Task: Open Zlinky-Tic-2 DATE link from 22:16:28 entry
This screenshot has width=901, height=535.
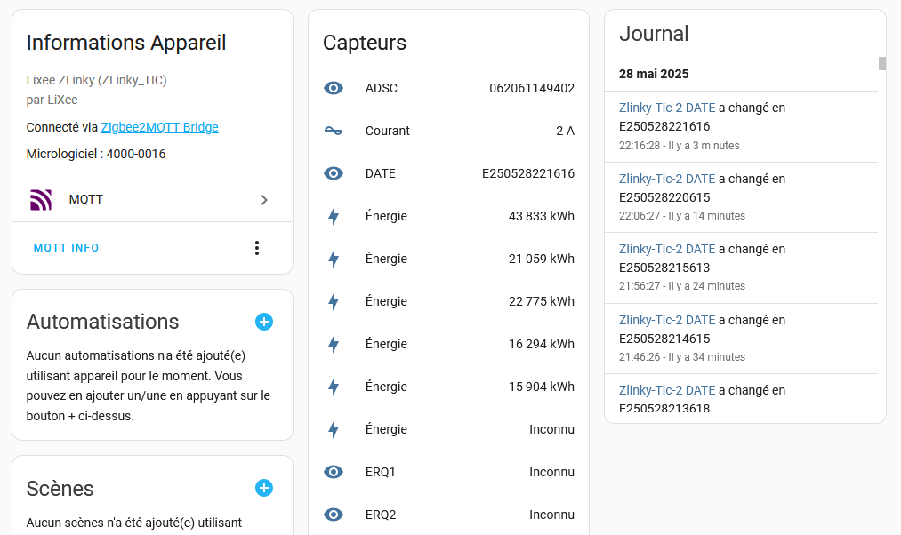Action: (667, 108)
